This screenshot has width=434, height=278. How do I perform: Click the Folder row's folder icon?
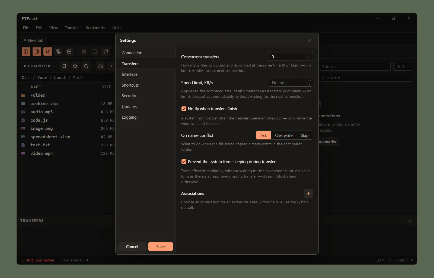tap(23, 95)
